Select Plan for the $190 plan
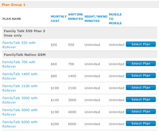The height and width of the screenshot is (131, 159). [x=141, y=111]
